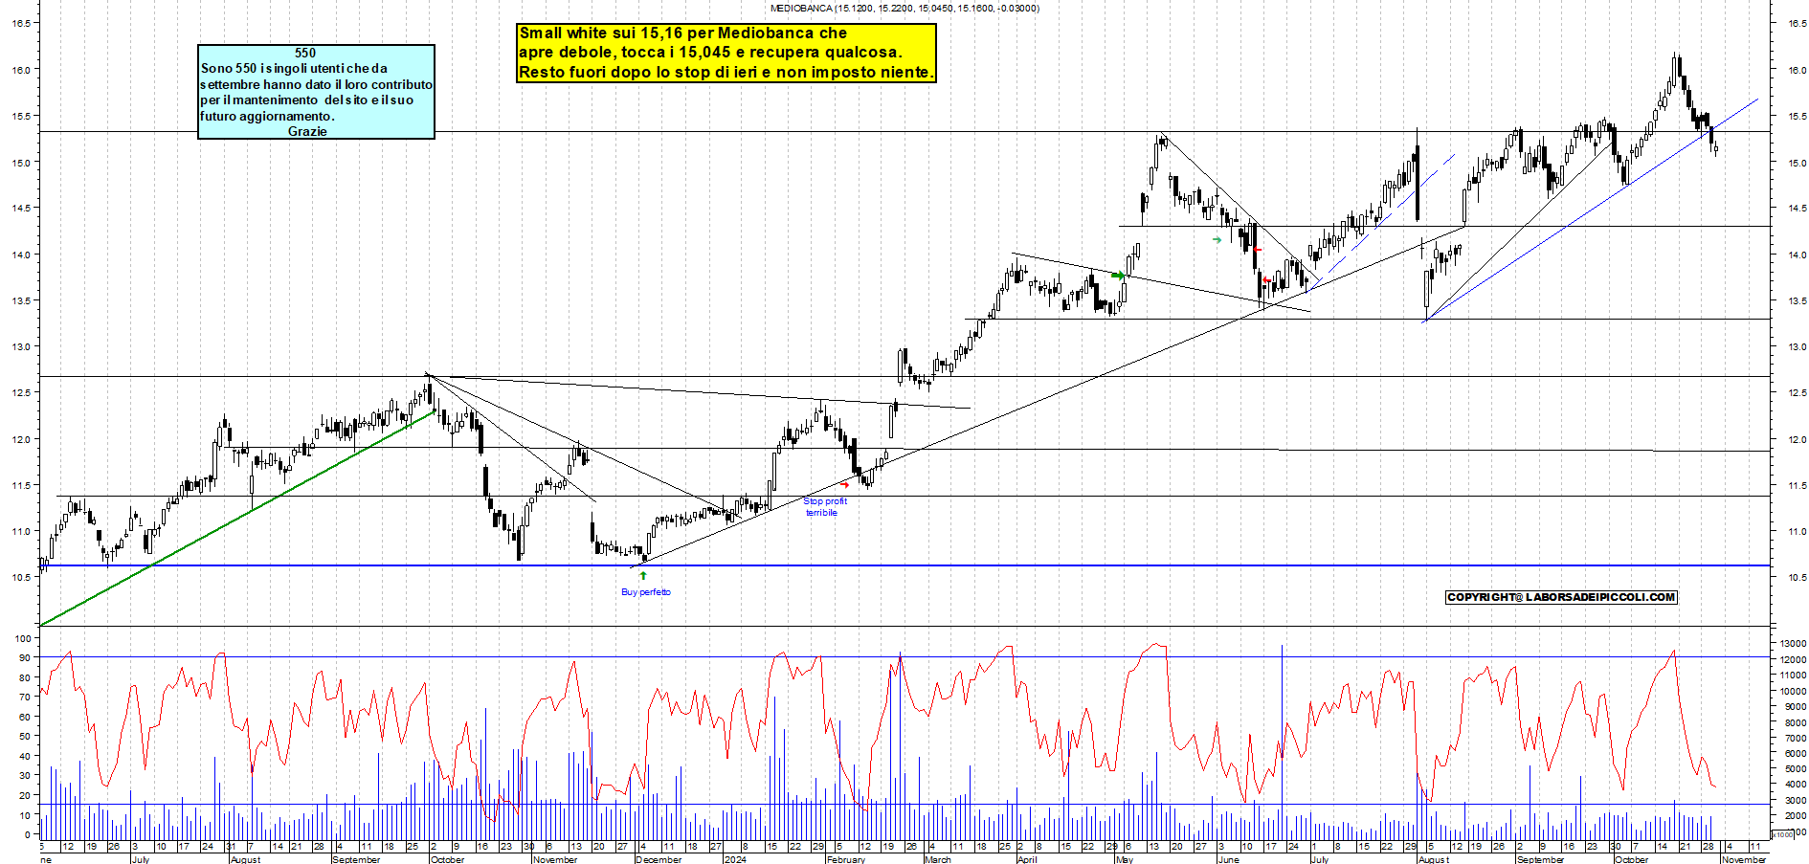
Task: Click the COPYRIGHT@ LABORSADEIPICCOLI.COM label
Action: coord(1561,597)
